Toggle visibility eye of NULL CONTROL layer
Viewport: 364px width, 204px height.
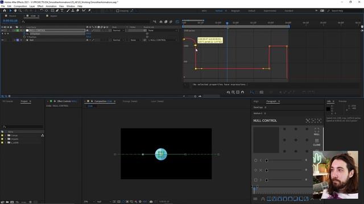2,30
